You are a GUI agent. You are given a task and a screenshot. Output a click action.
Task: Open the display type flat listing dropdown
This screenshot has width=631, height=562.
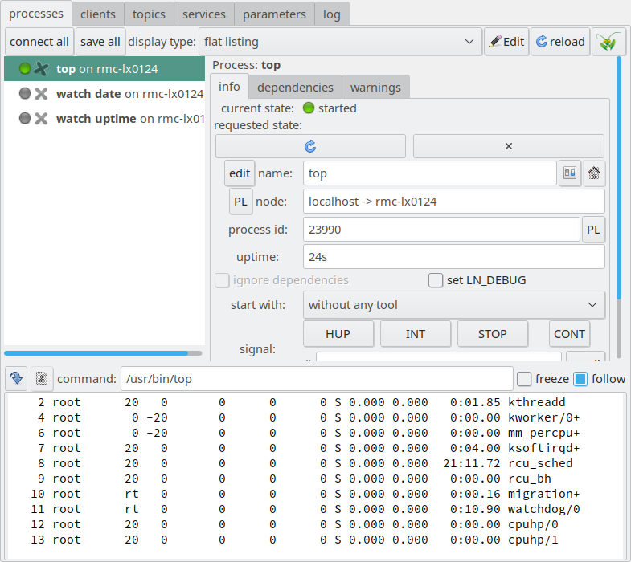click(340, 42)
